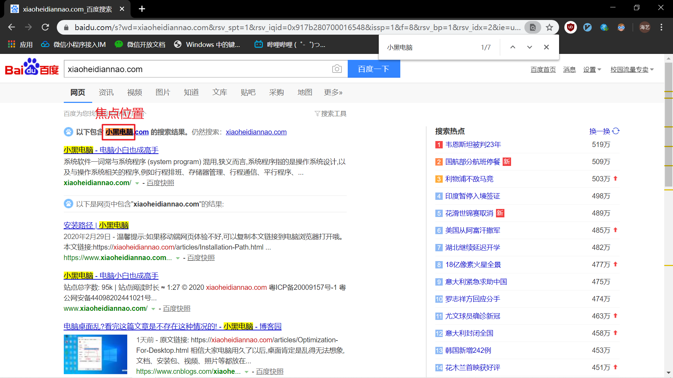Viewport: 673px width, 378px height.
Task: Switch to the 图片 tab
Action: click(x=163, y=92)
